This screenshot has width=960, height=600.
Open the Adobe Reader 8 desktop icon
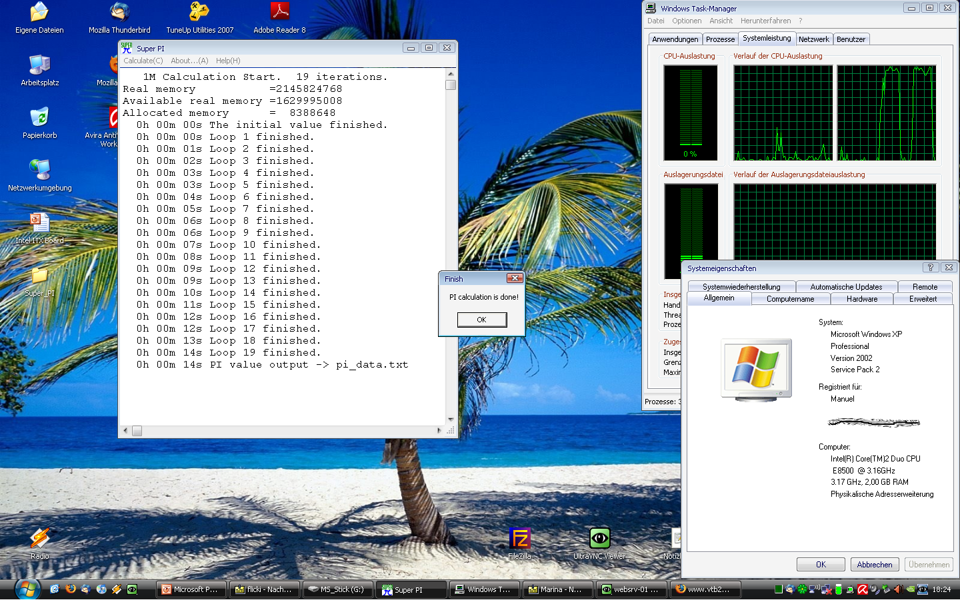click(279, 12)
